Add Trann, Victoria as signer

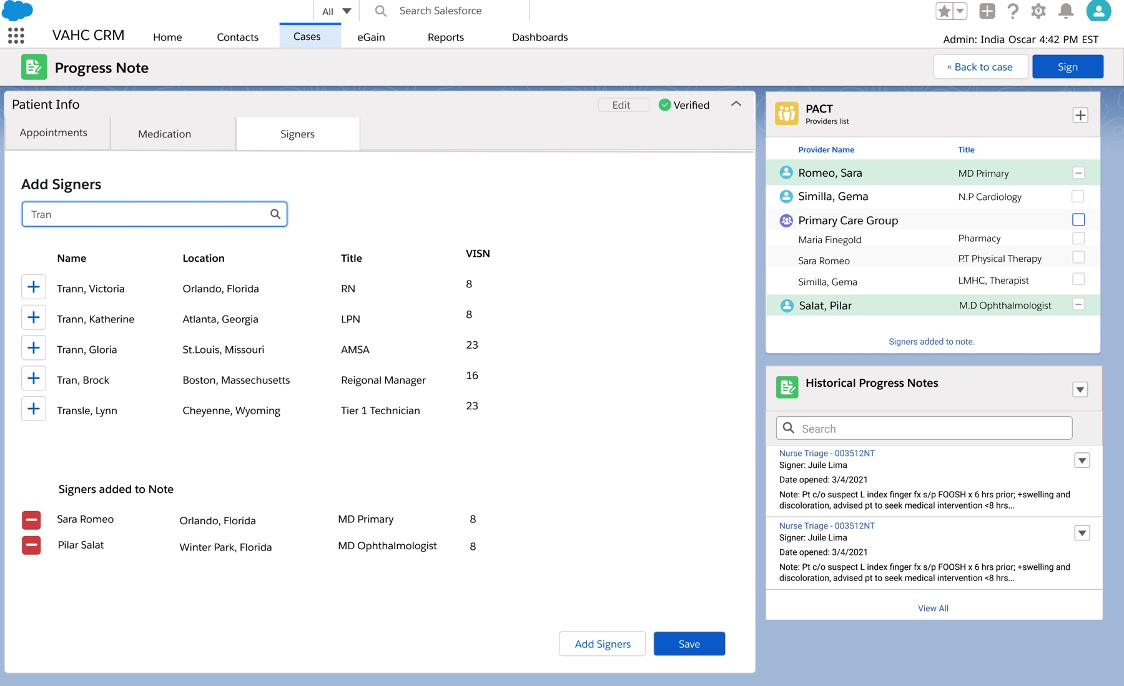click(x=34, y=287)
